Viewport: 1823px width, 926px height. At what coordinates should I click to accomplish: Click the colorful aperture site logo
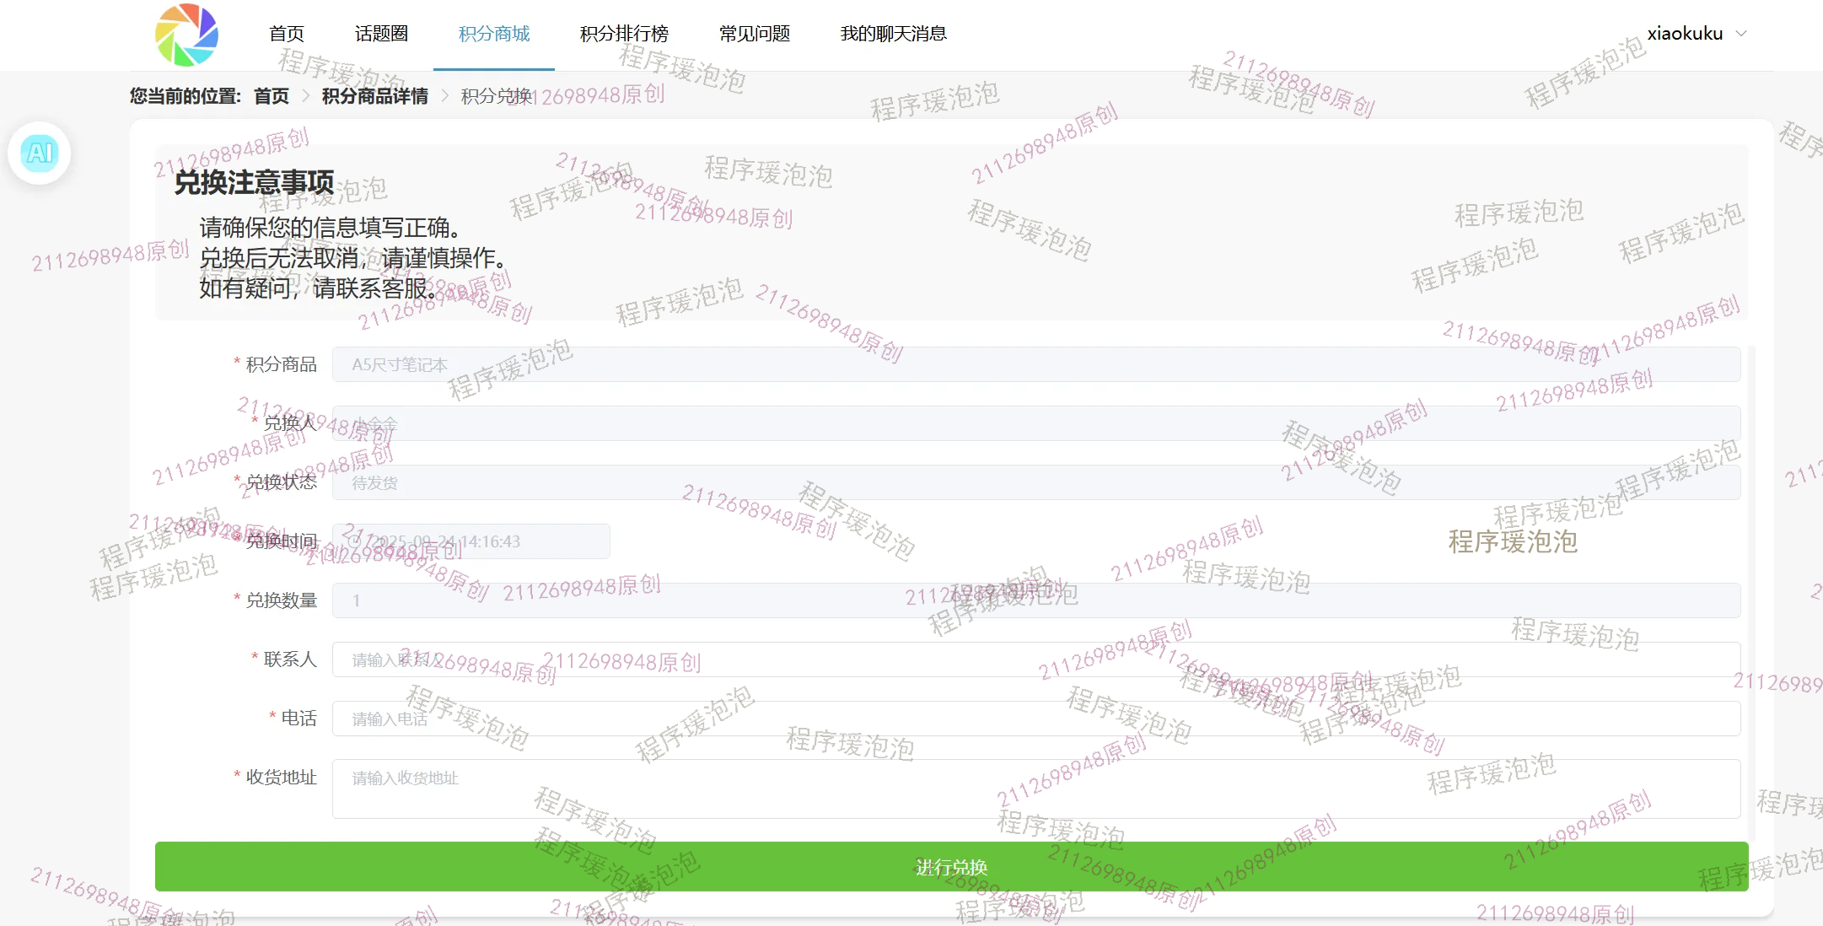tap(186, 35)
